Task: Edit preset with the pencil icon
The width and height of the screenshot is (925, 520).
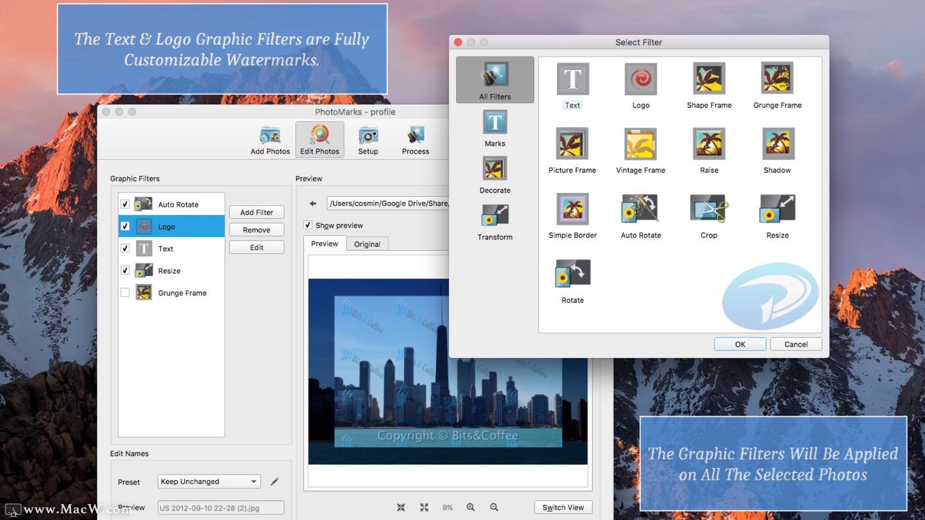Action: point(275,481)
